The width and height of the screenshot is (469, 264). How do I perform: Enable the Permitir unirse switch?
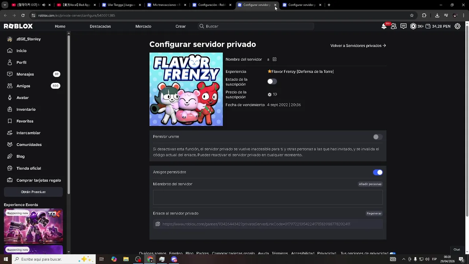click(378, 137)
